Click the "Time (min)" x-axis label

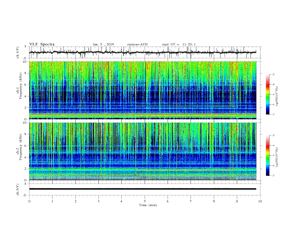click(148, 205)
